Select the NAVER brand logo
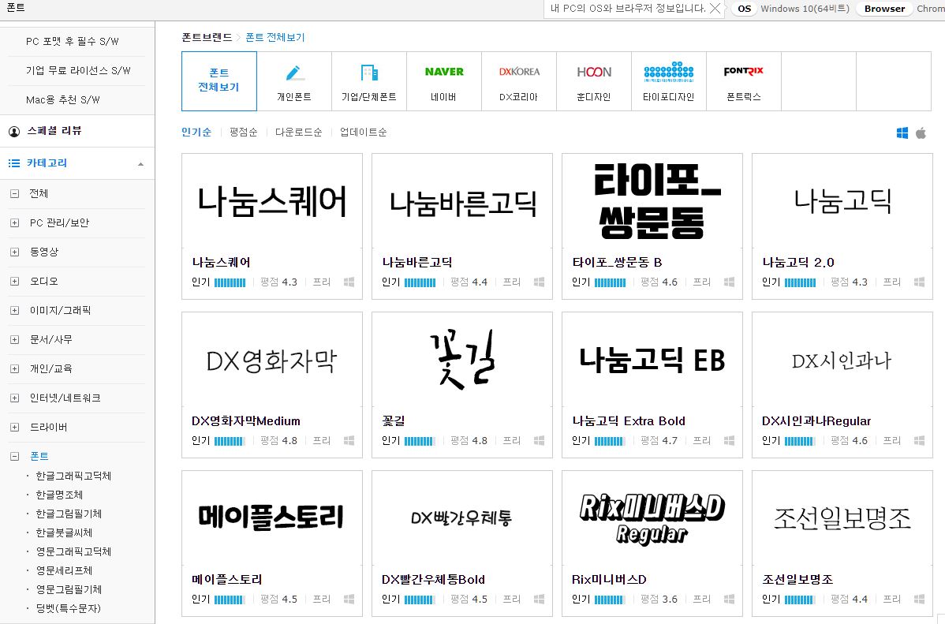 444,72
